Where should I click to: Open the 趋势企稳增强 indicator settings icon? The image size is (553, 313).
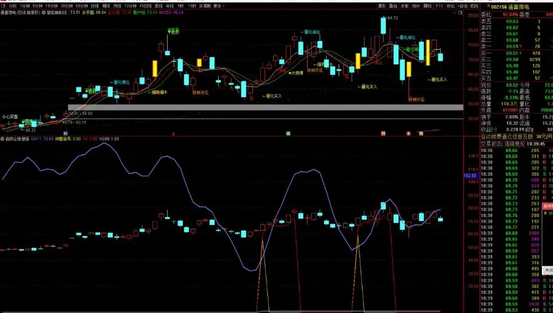(x=3, y=139)
